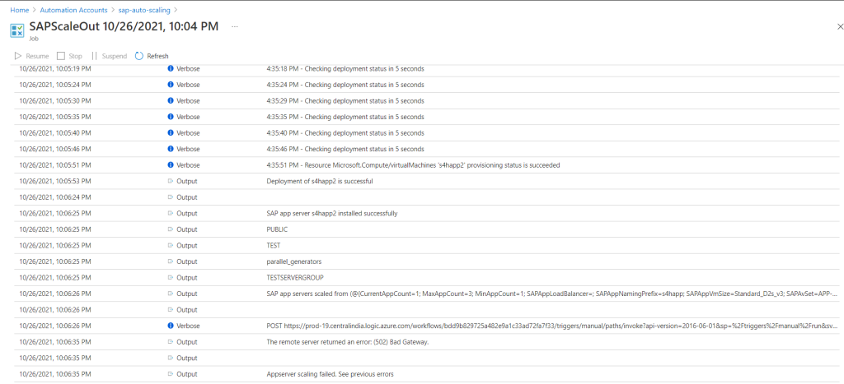Click Verbose info icon at 10:05:19 PM
This screenshot has height=384, width=844.
click(x=171, y=69)
